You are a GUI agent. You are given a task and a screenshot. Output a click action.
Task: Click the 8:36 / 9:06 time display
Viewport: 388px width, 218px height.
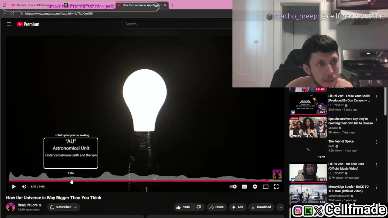38,187
